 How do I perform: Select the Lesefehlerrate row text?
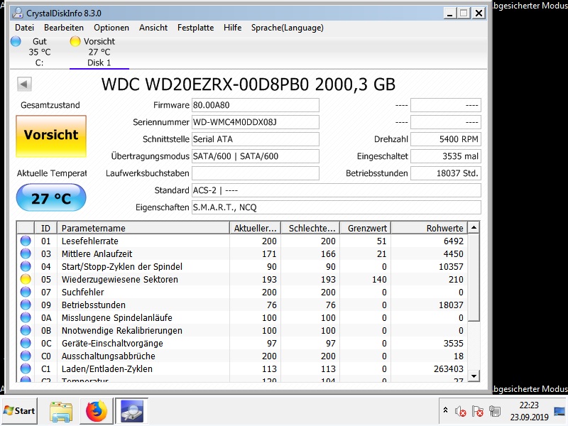coord(90,241)
